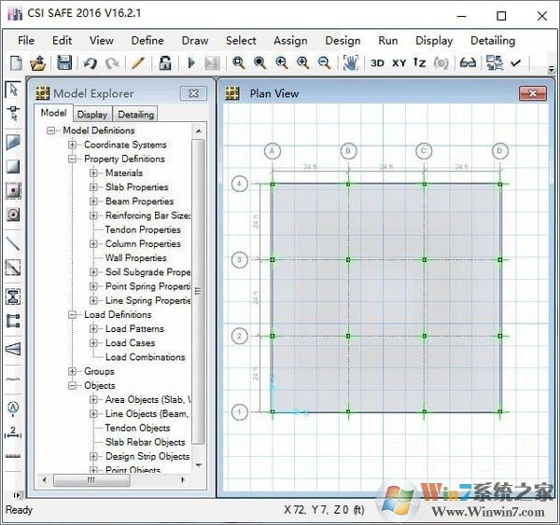Open the Assign menu
Screen dimensions: 560x525
click(290, 41)
